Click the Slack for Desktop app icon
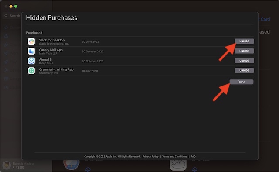The height and width of the screenshot is (172, 279). 31,41
